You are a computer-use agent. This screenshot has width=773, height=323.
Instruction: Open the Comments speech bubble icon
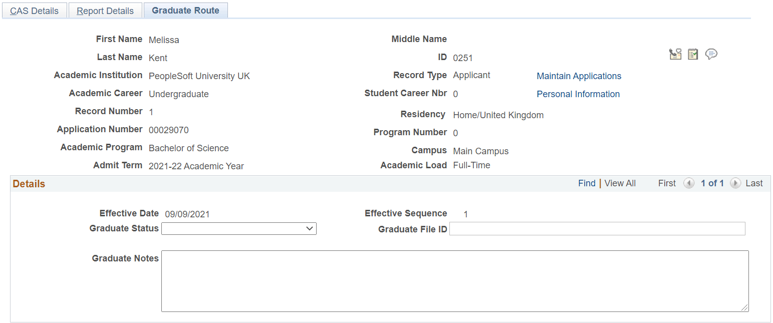(x=711, y=54)
